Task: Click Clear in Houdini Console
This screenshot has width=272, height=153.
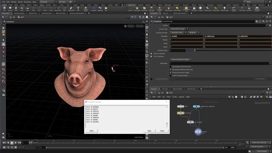Action: click(149, 131)
